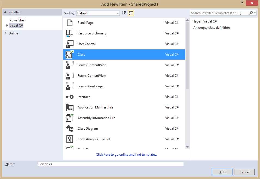Select the Assembly Information File text
The image size is (260, 179).
[96, 118]
